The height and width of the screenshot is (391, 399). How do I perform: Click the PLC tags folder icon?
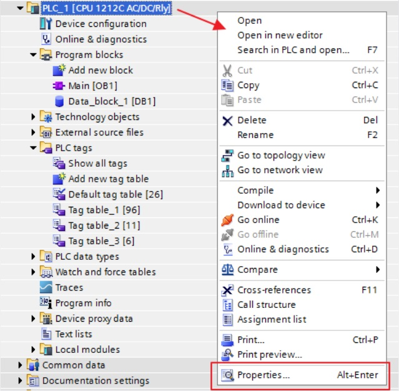pos(46,147)
